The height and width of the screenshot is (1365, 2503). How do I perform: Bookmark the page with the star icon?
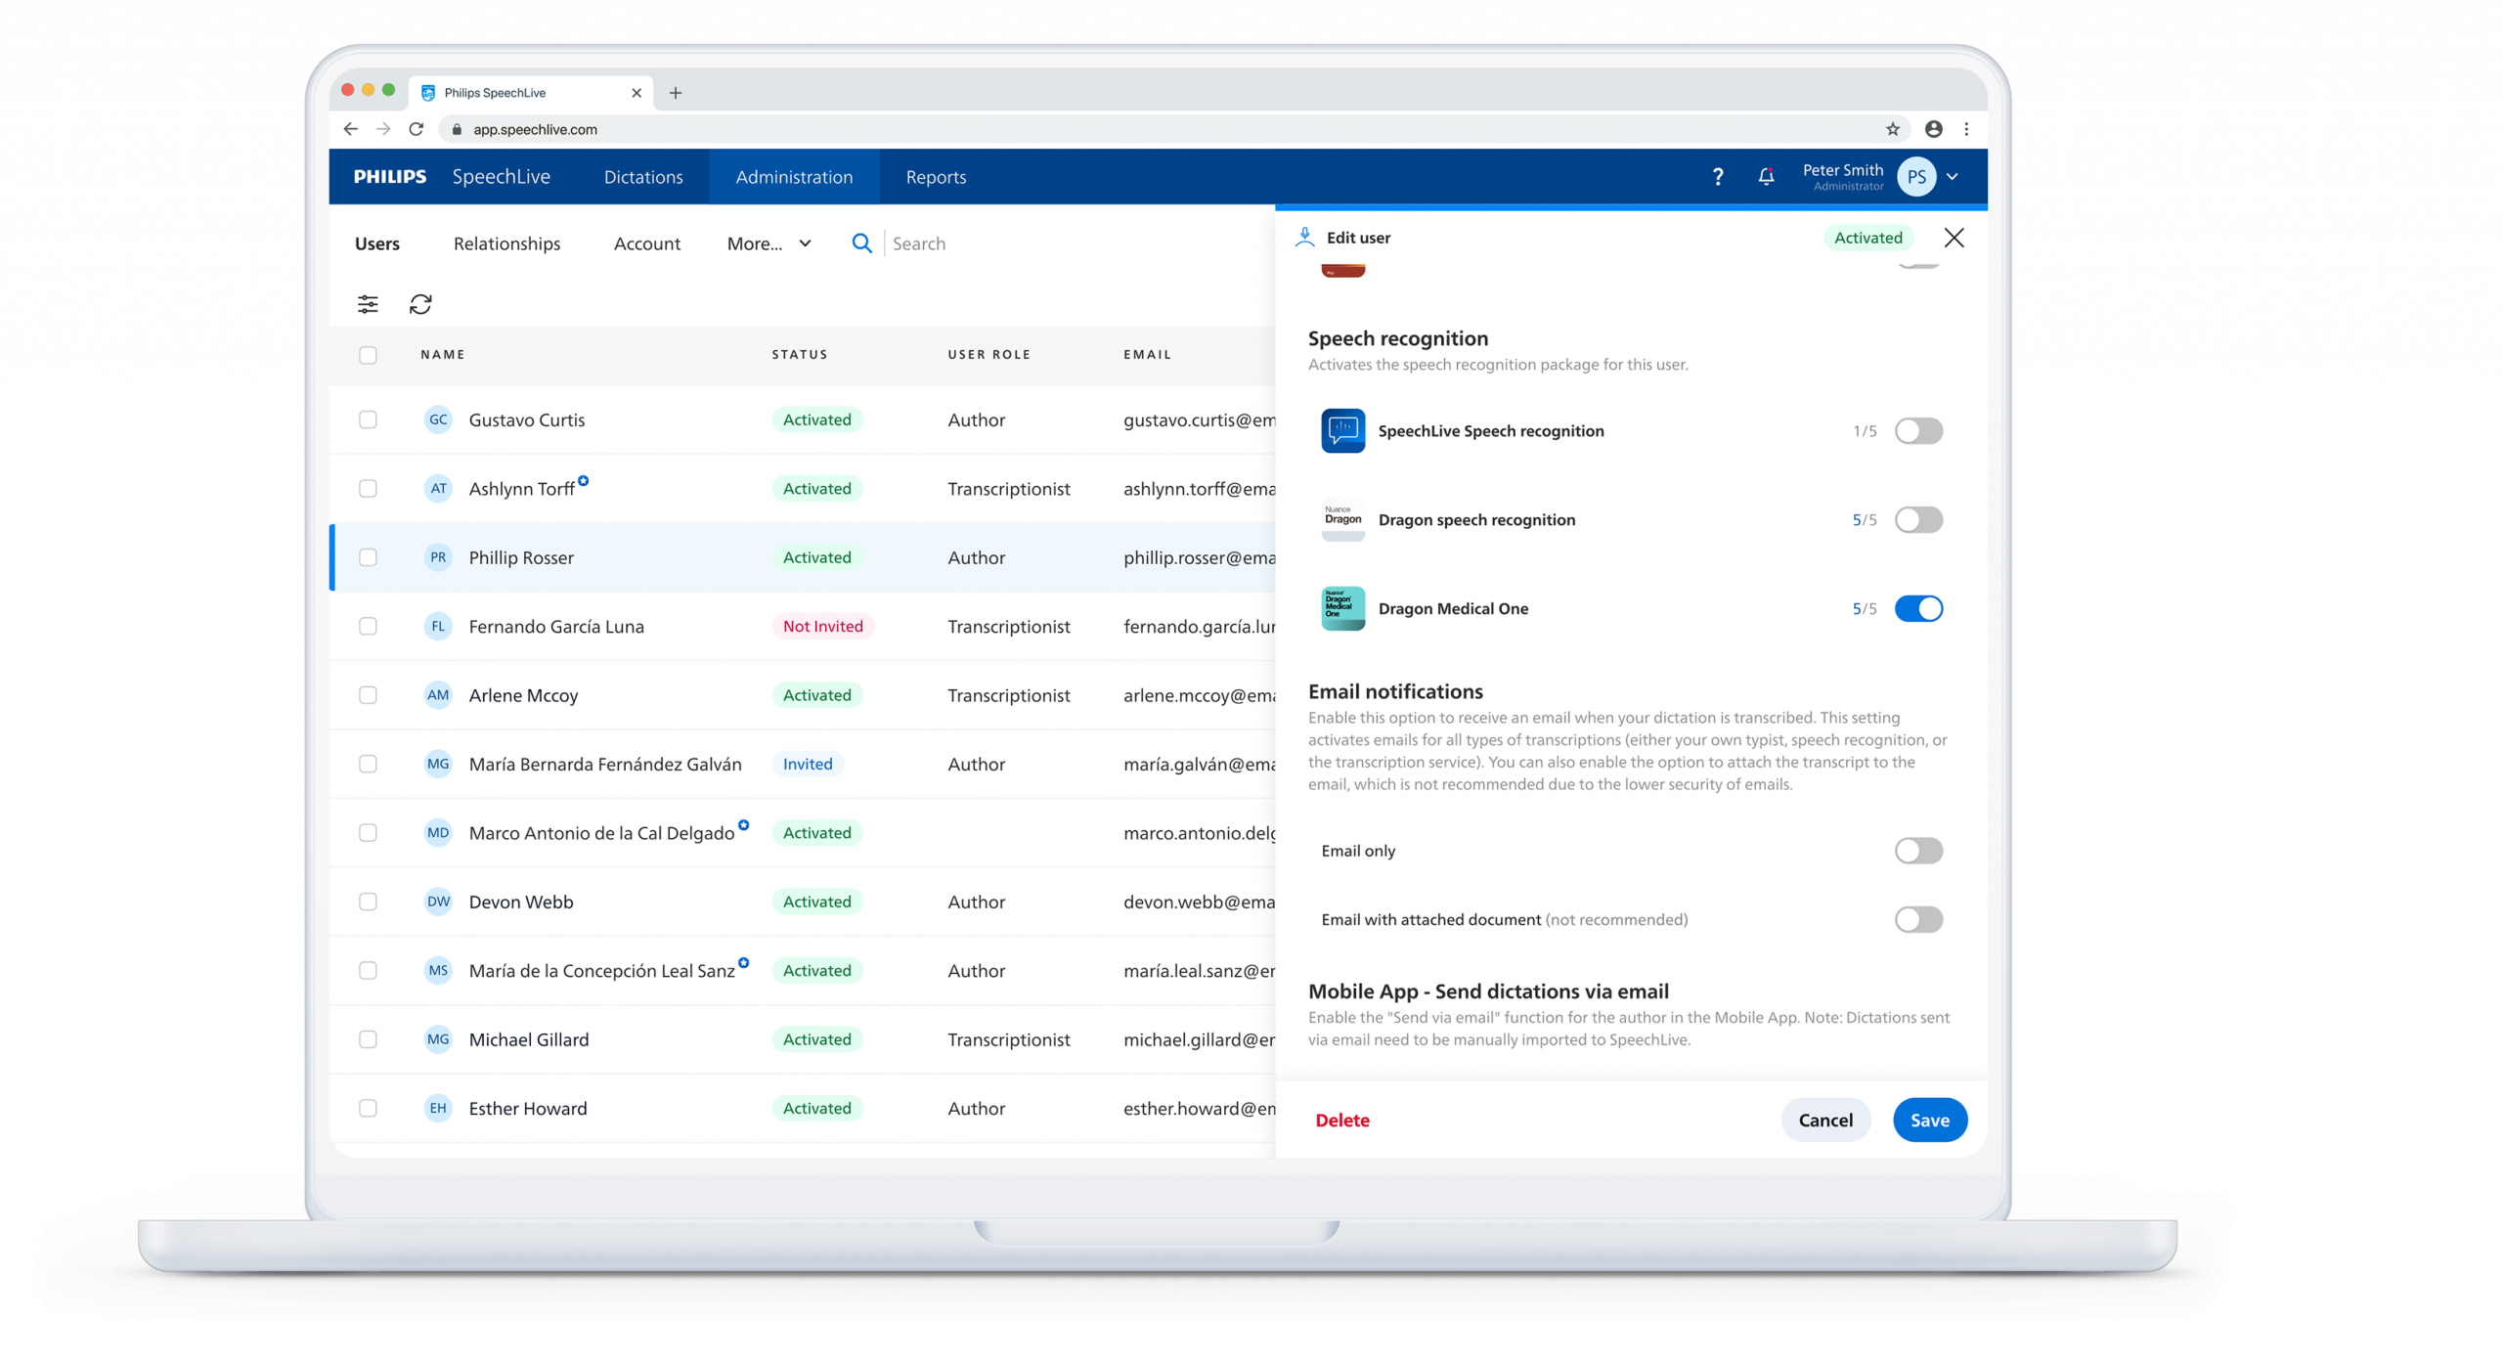point(1893,129)
